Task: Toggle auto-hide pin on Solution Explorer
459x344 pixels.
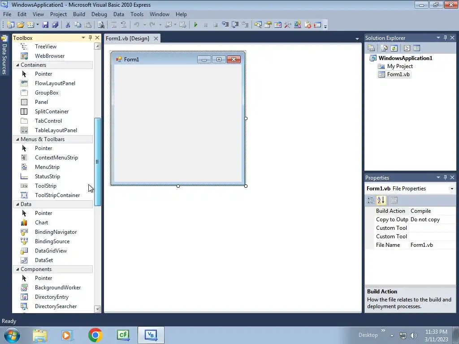Action: pos(445,38)
